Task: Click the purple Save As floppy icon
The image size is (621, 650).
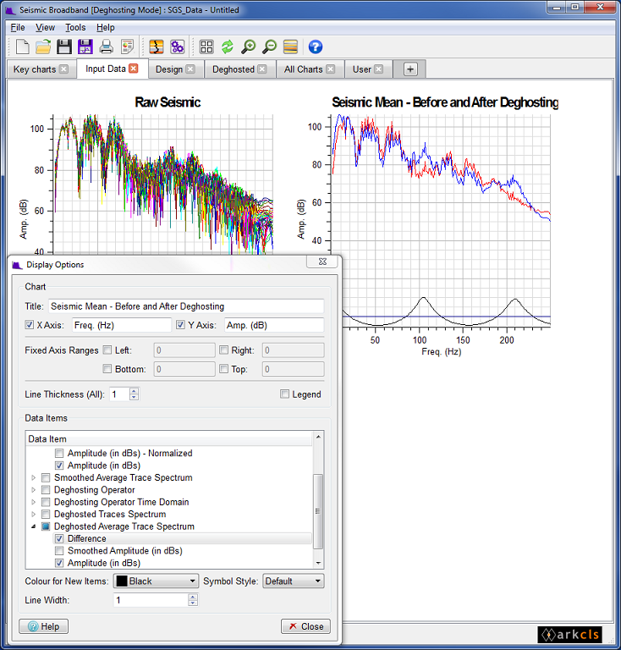Action: point(85,47)
